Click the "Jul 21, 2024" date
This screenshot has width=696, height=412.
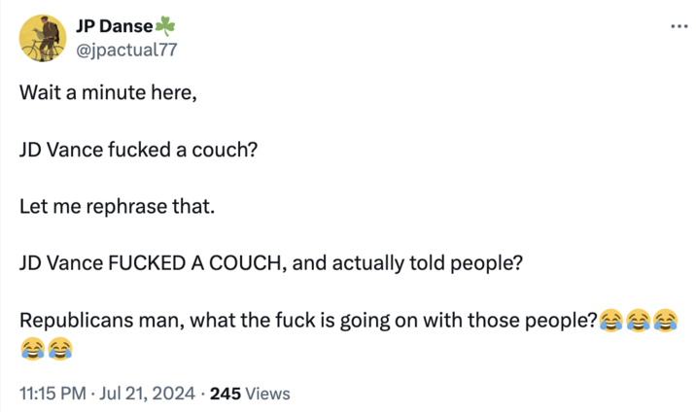tap(150, 394)
